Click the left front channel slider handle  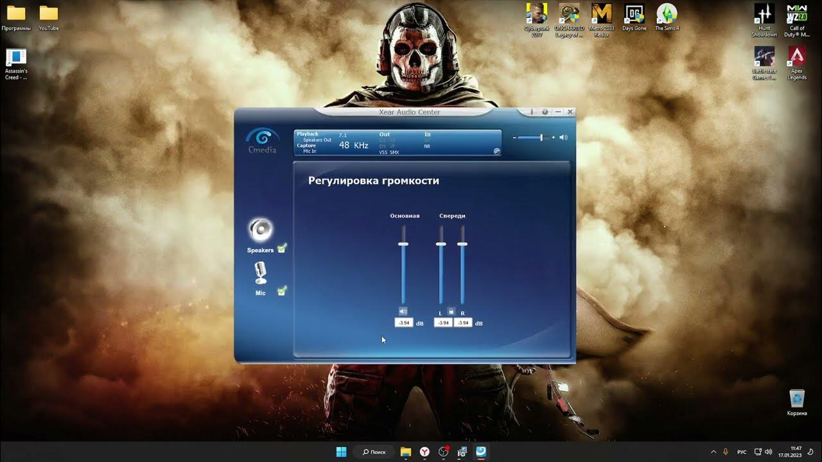click(x=441, y=244)
